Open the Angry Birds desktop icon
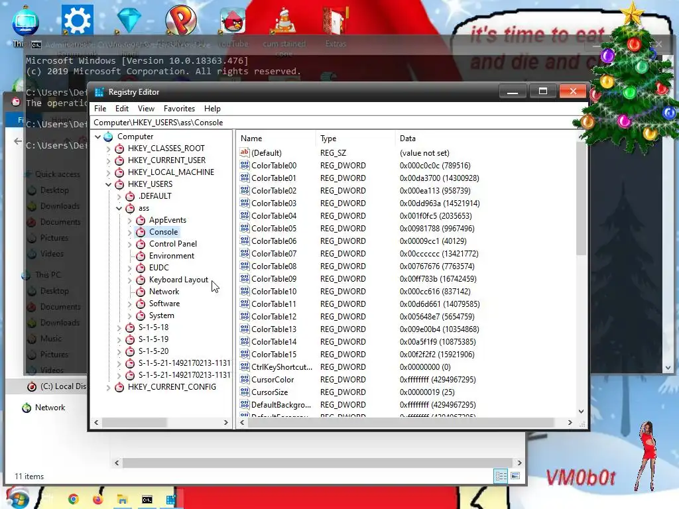This screenshot has height=509, width=679. point(233,21)
